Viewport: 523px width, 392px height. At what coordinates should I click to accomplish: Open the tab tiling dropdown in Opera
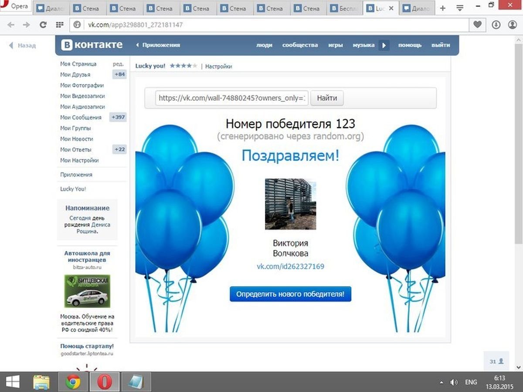point(460,7)
